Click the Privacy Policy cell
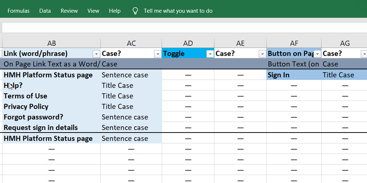Viewport: 367px width, 183px height. click(x=52, y=107)
